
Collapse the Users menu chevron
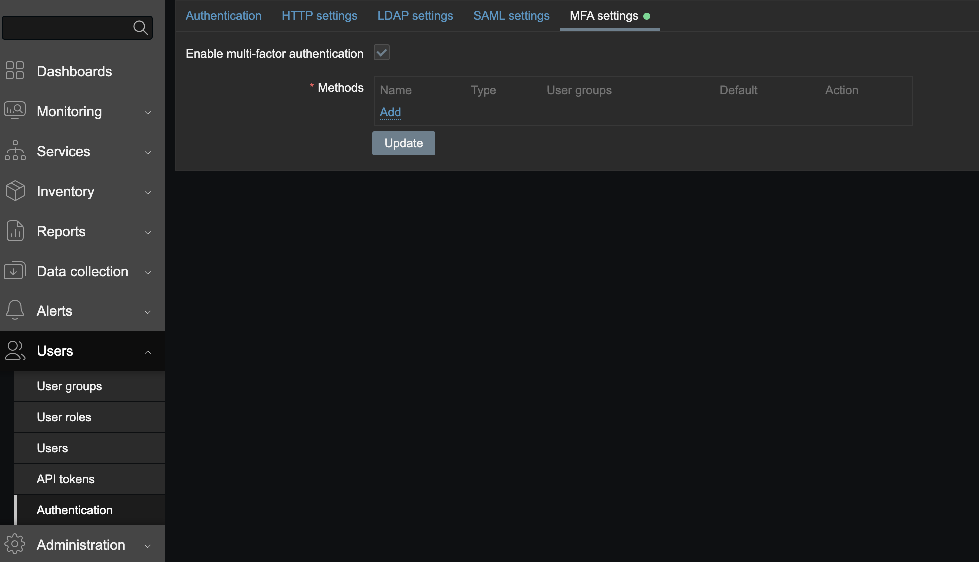tap(148, 352)
